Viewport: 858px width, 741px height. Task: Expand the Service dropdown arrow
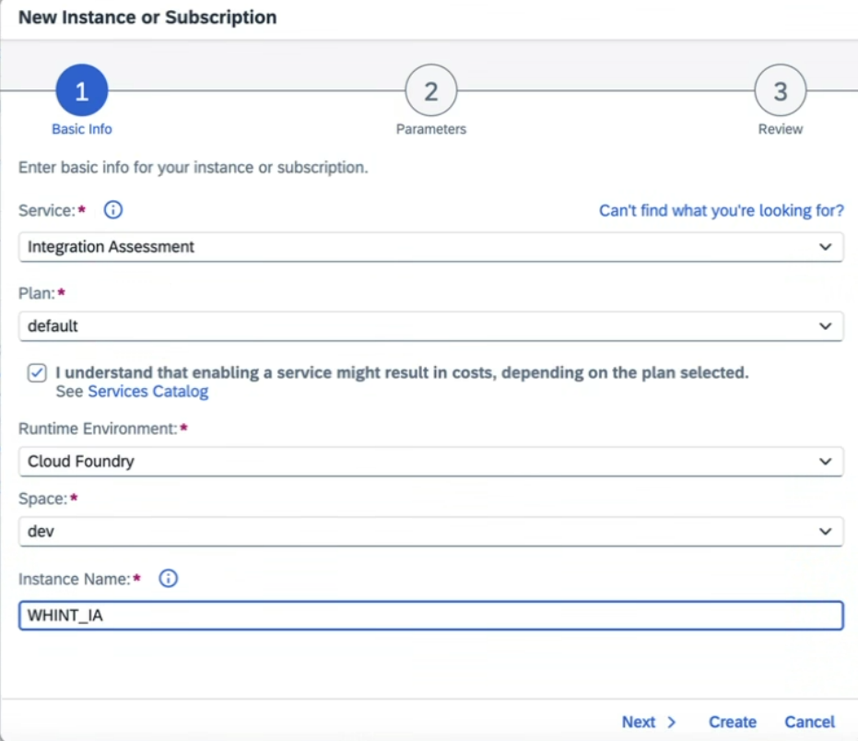point(826,247)
